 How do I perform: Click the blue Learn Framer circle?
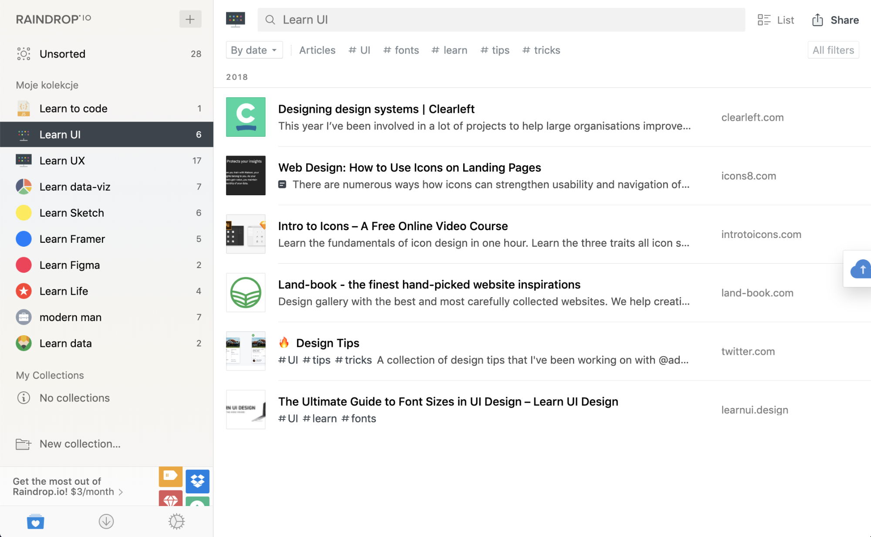pyautogui.click(x=24, y=239)
